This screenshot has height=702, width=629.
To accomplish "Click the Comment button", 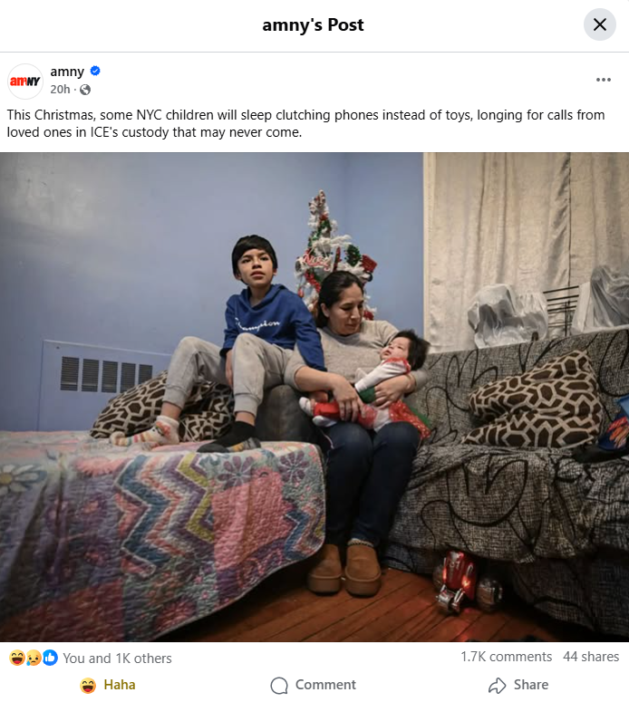I will (x=314, y=685).
